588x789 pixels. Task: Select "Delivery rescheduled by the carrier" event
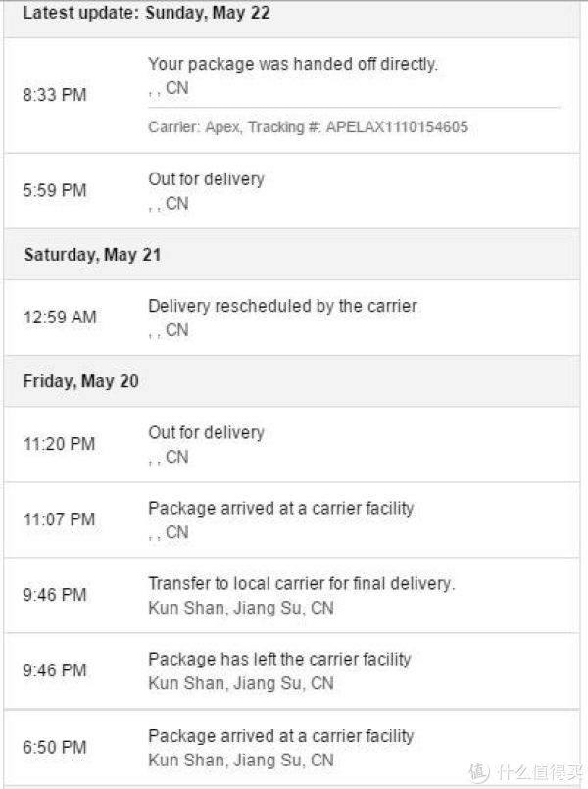click(282, 306)
